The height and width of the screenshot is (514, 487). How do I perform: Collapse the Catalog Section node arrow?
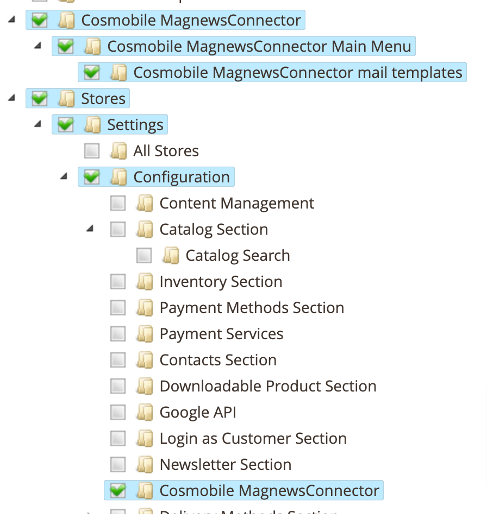tap(90, 229)
